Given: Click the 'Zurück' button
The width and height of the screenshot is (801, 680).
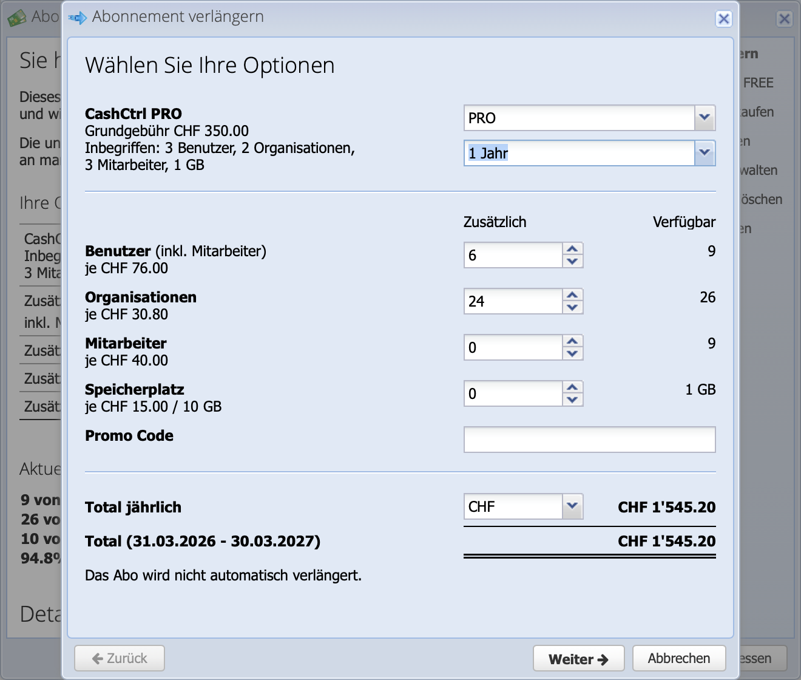Looking at the screenshot, I should pos(119,658).
